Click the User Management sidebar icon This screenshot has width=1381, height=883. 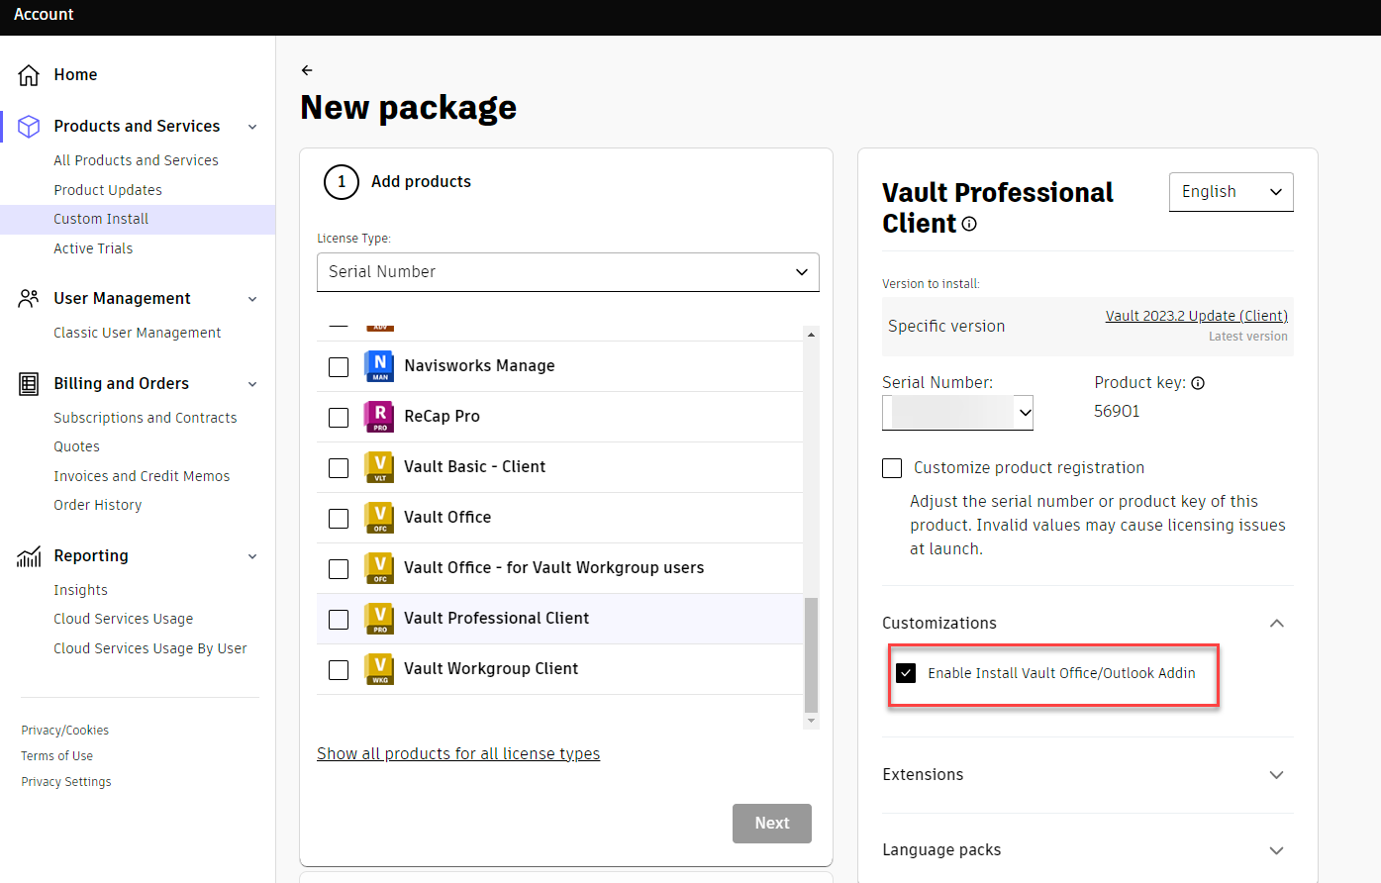coord(28,298)
